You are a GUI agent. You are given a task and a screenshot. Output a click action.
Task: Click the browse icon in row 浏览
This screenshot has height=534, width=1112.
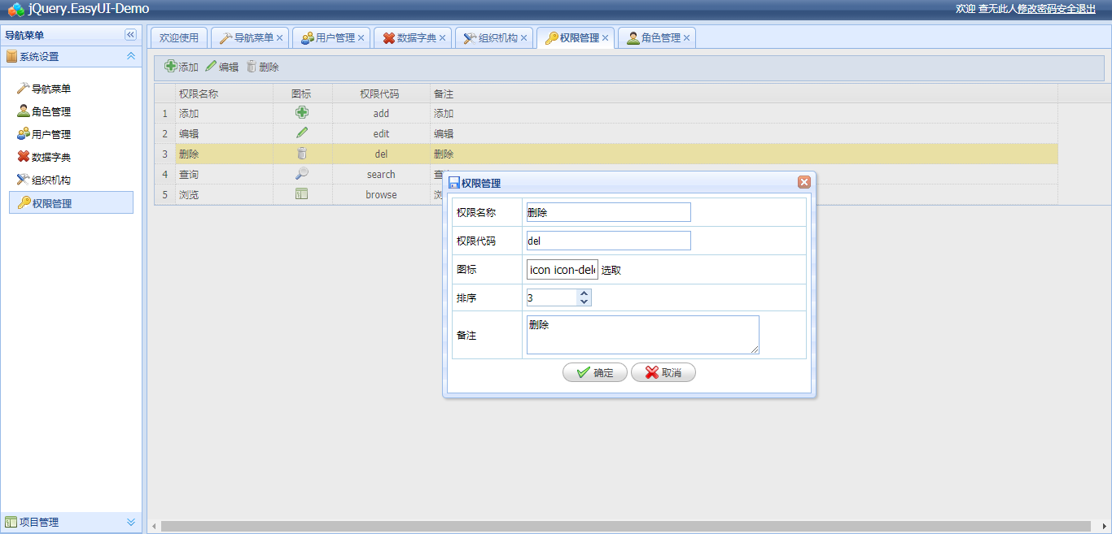click(302, 193)
